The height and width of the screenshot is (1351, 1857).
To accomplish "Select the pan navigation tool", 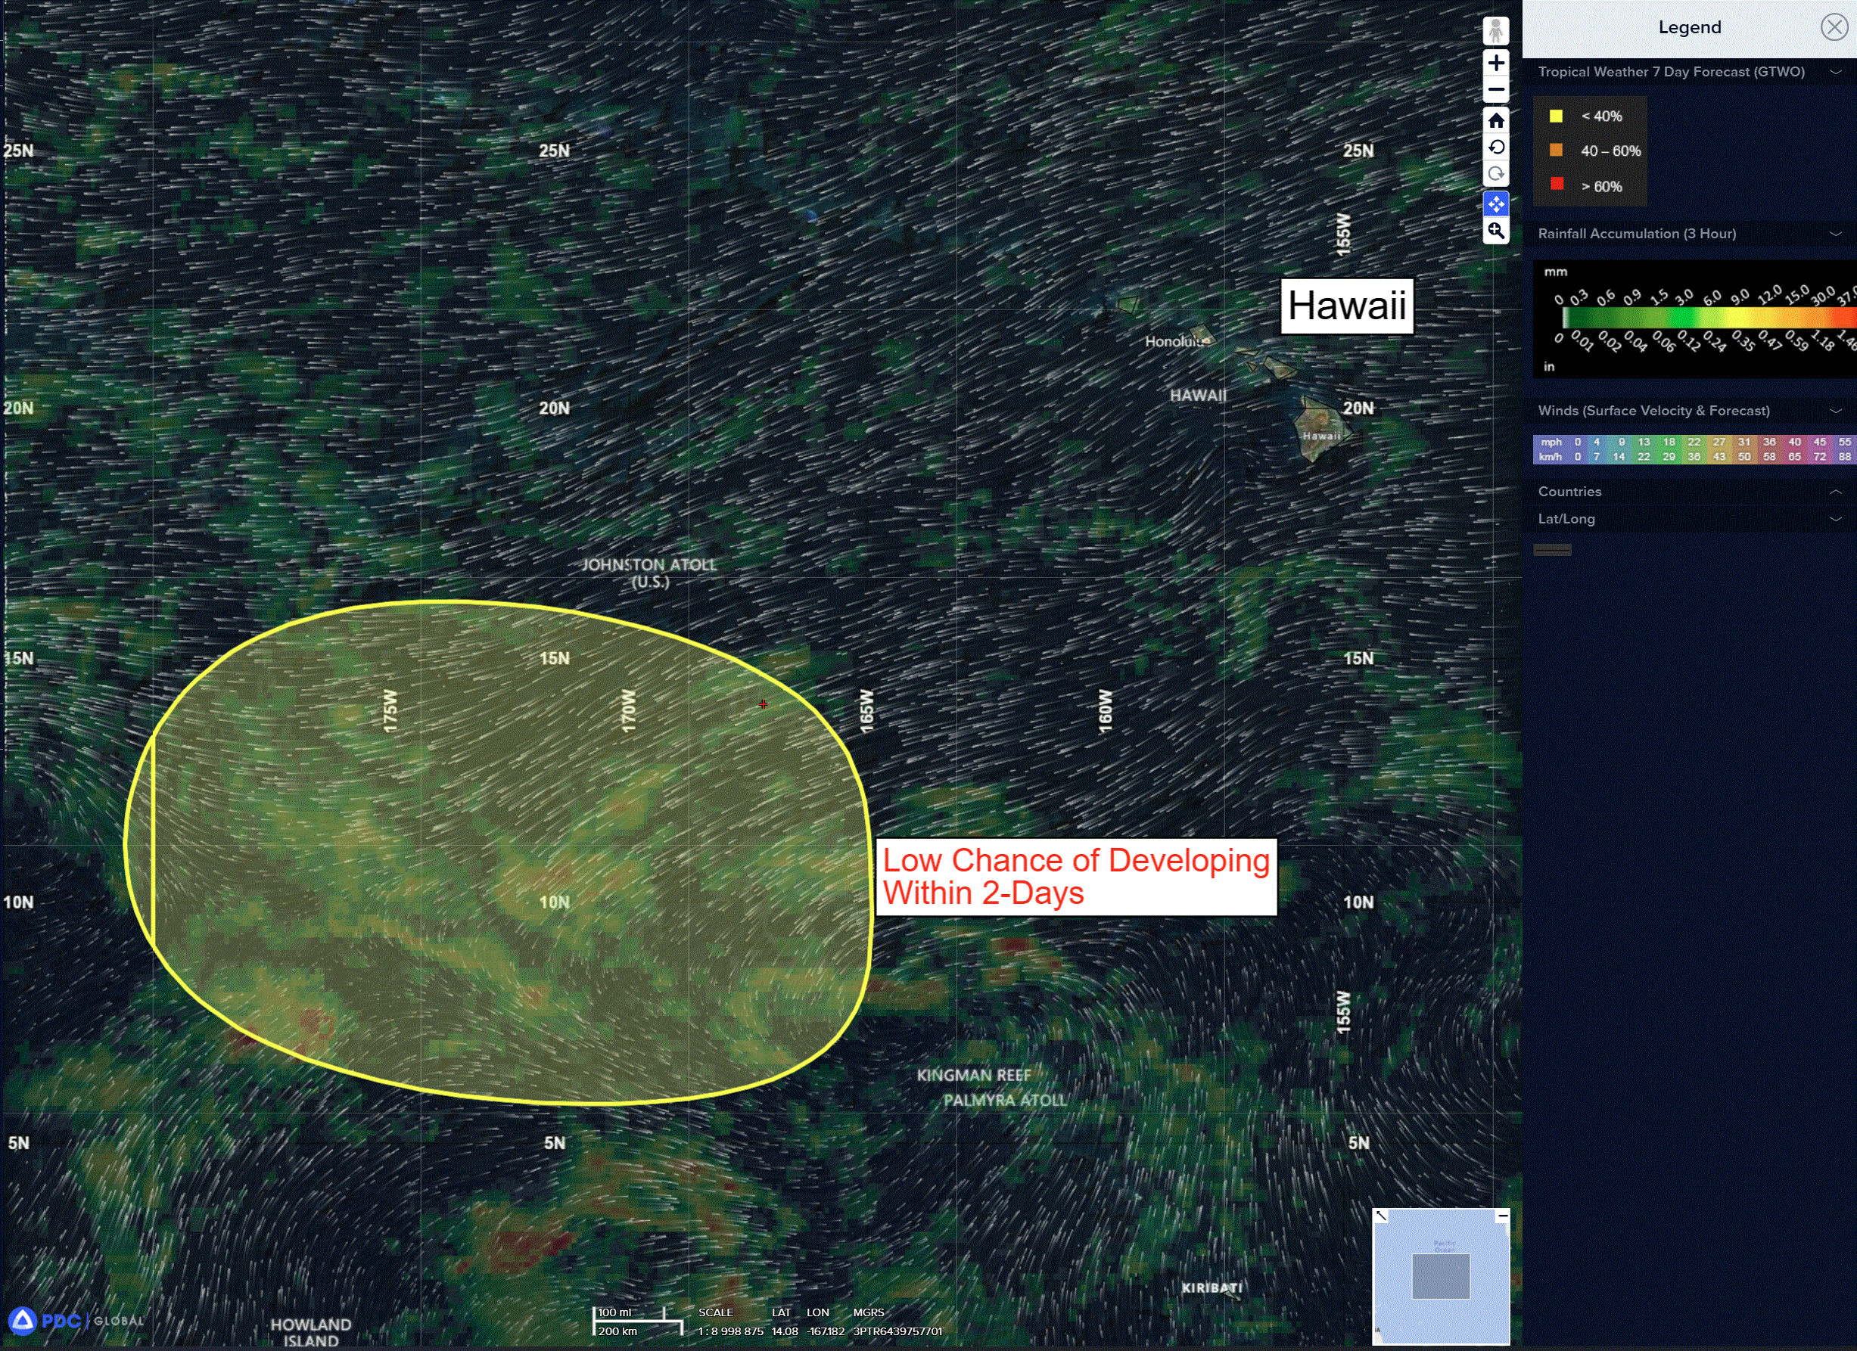I will tap(1495, 203).
